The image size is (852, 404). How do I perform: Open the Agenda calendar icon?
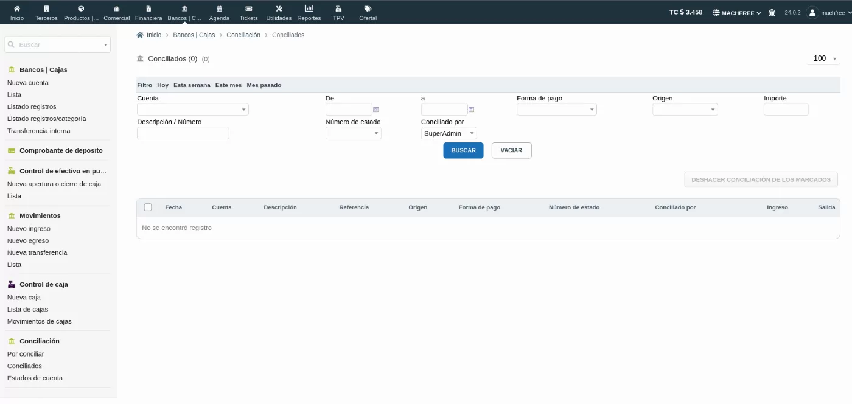[x=219, y=9]
